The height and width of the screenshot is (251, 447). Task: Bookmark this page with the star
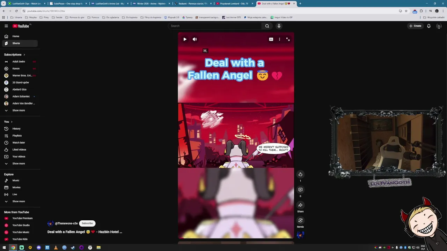tap(406, 11)
